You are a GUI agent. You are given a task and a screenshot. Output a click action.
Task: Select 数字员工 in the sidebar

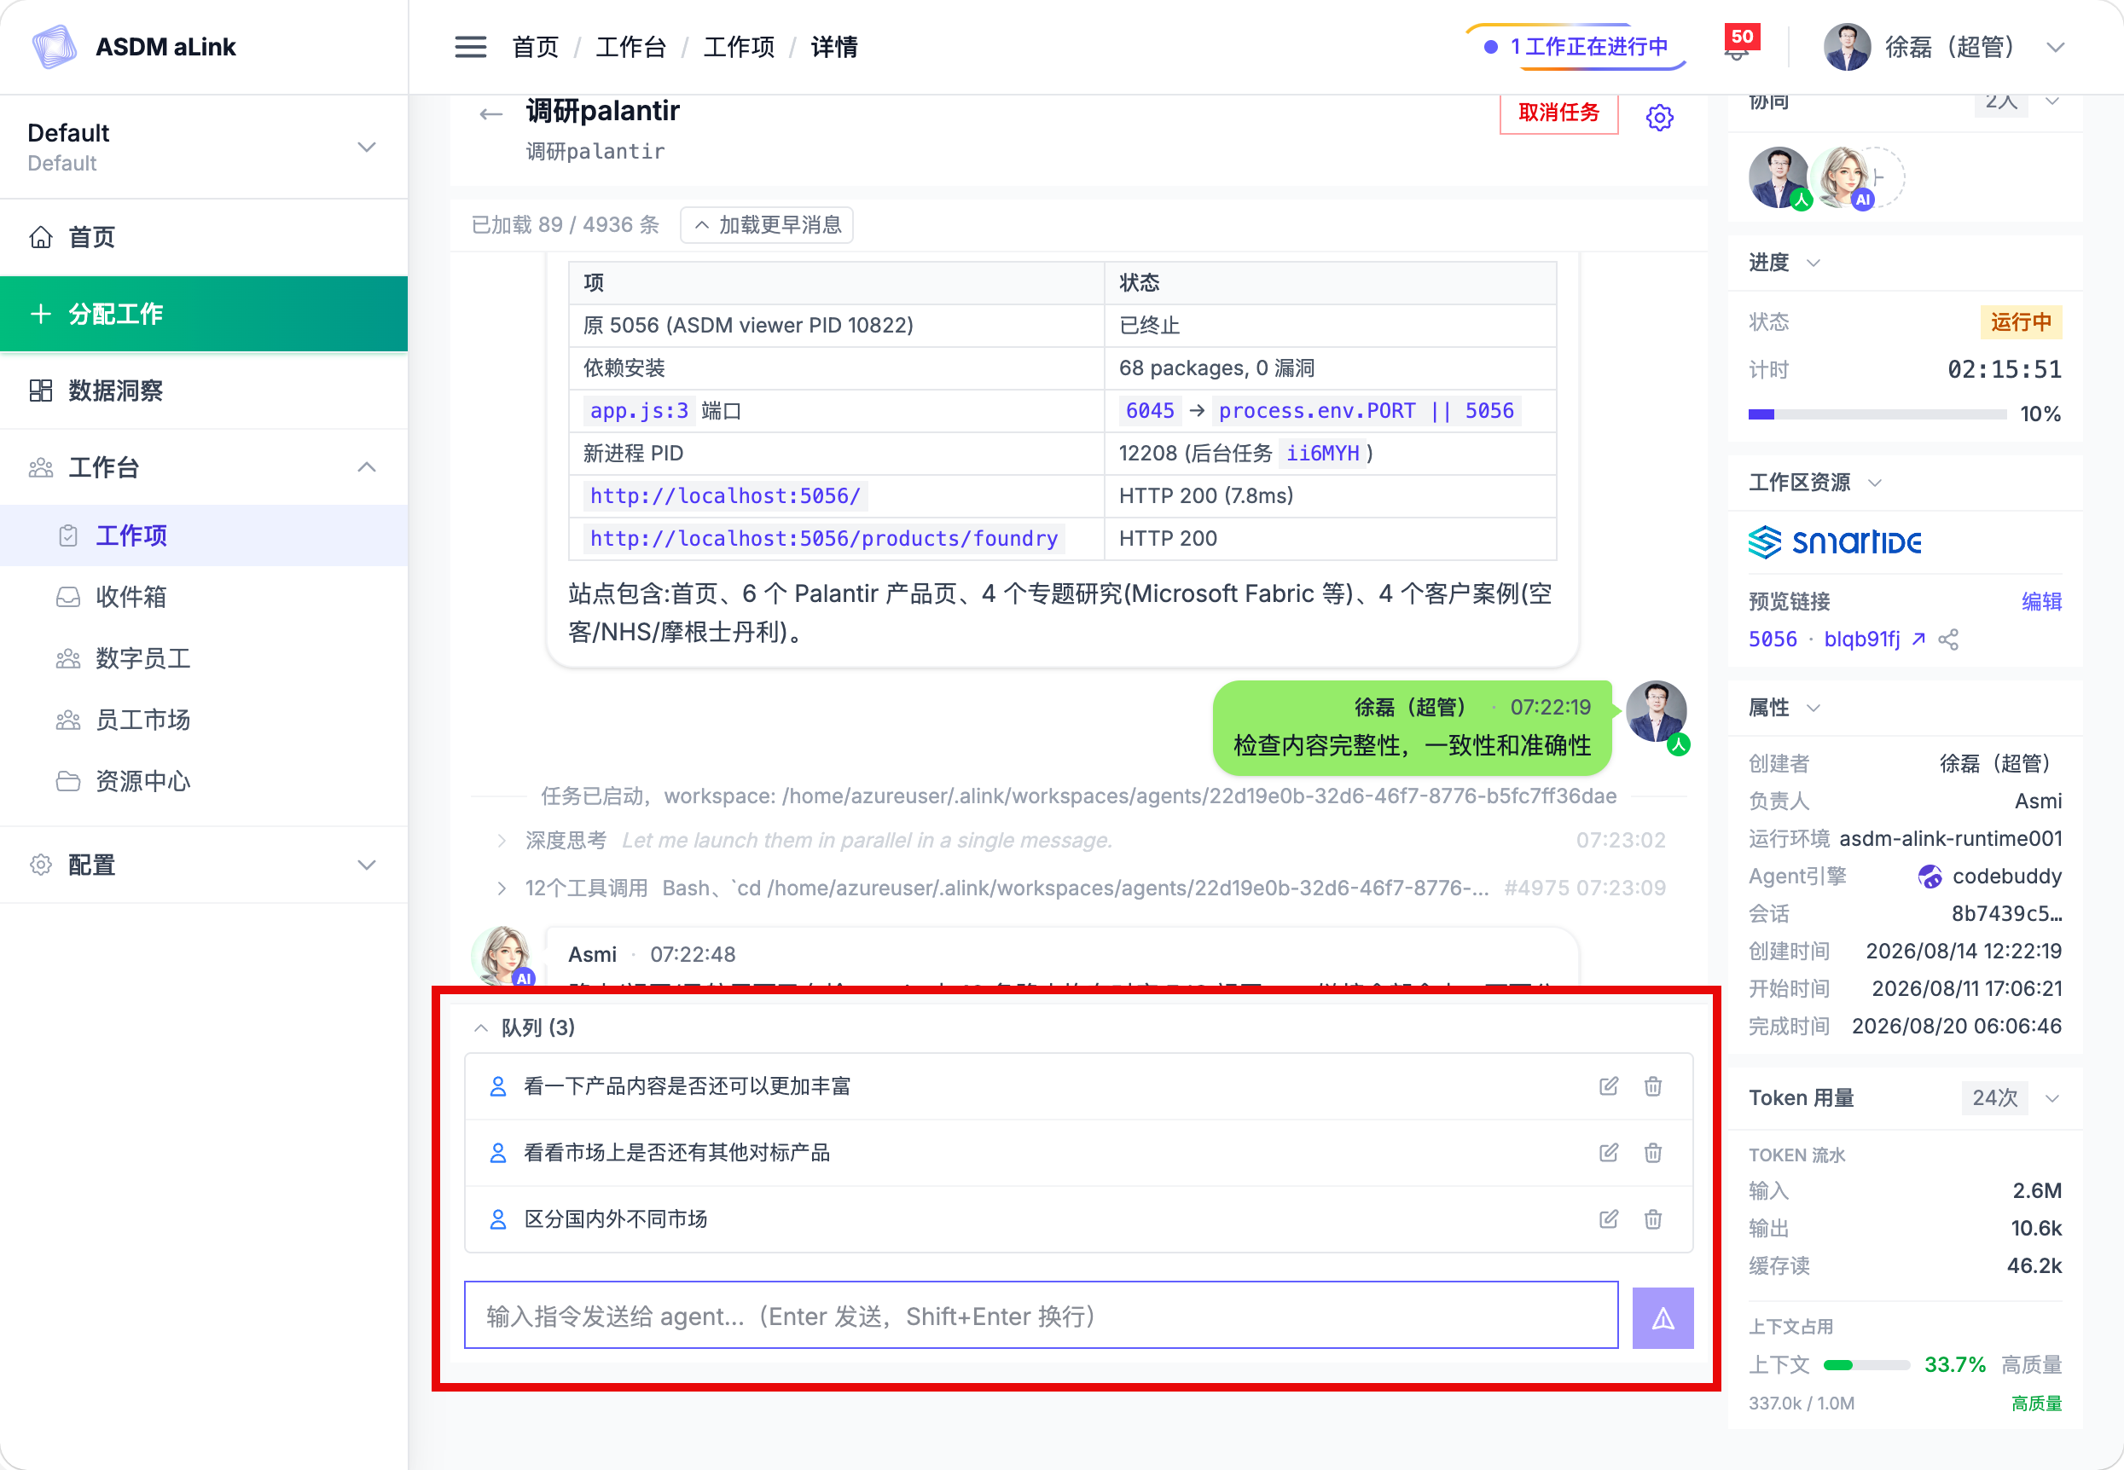(x=204, y=658)
